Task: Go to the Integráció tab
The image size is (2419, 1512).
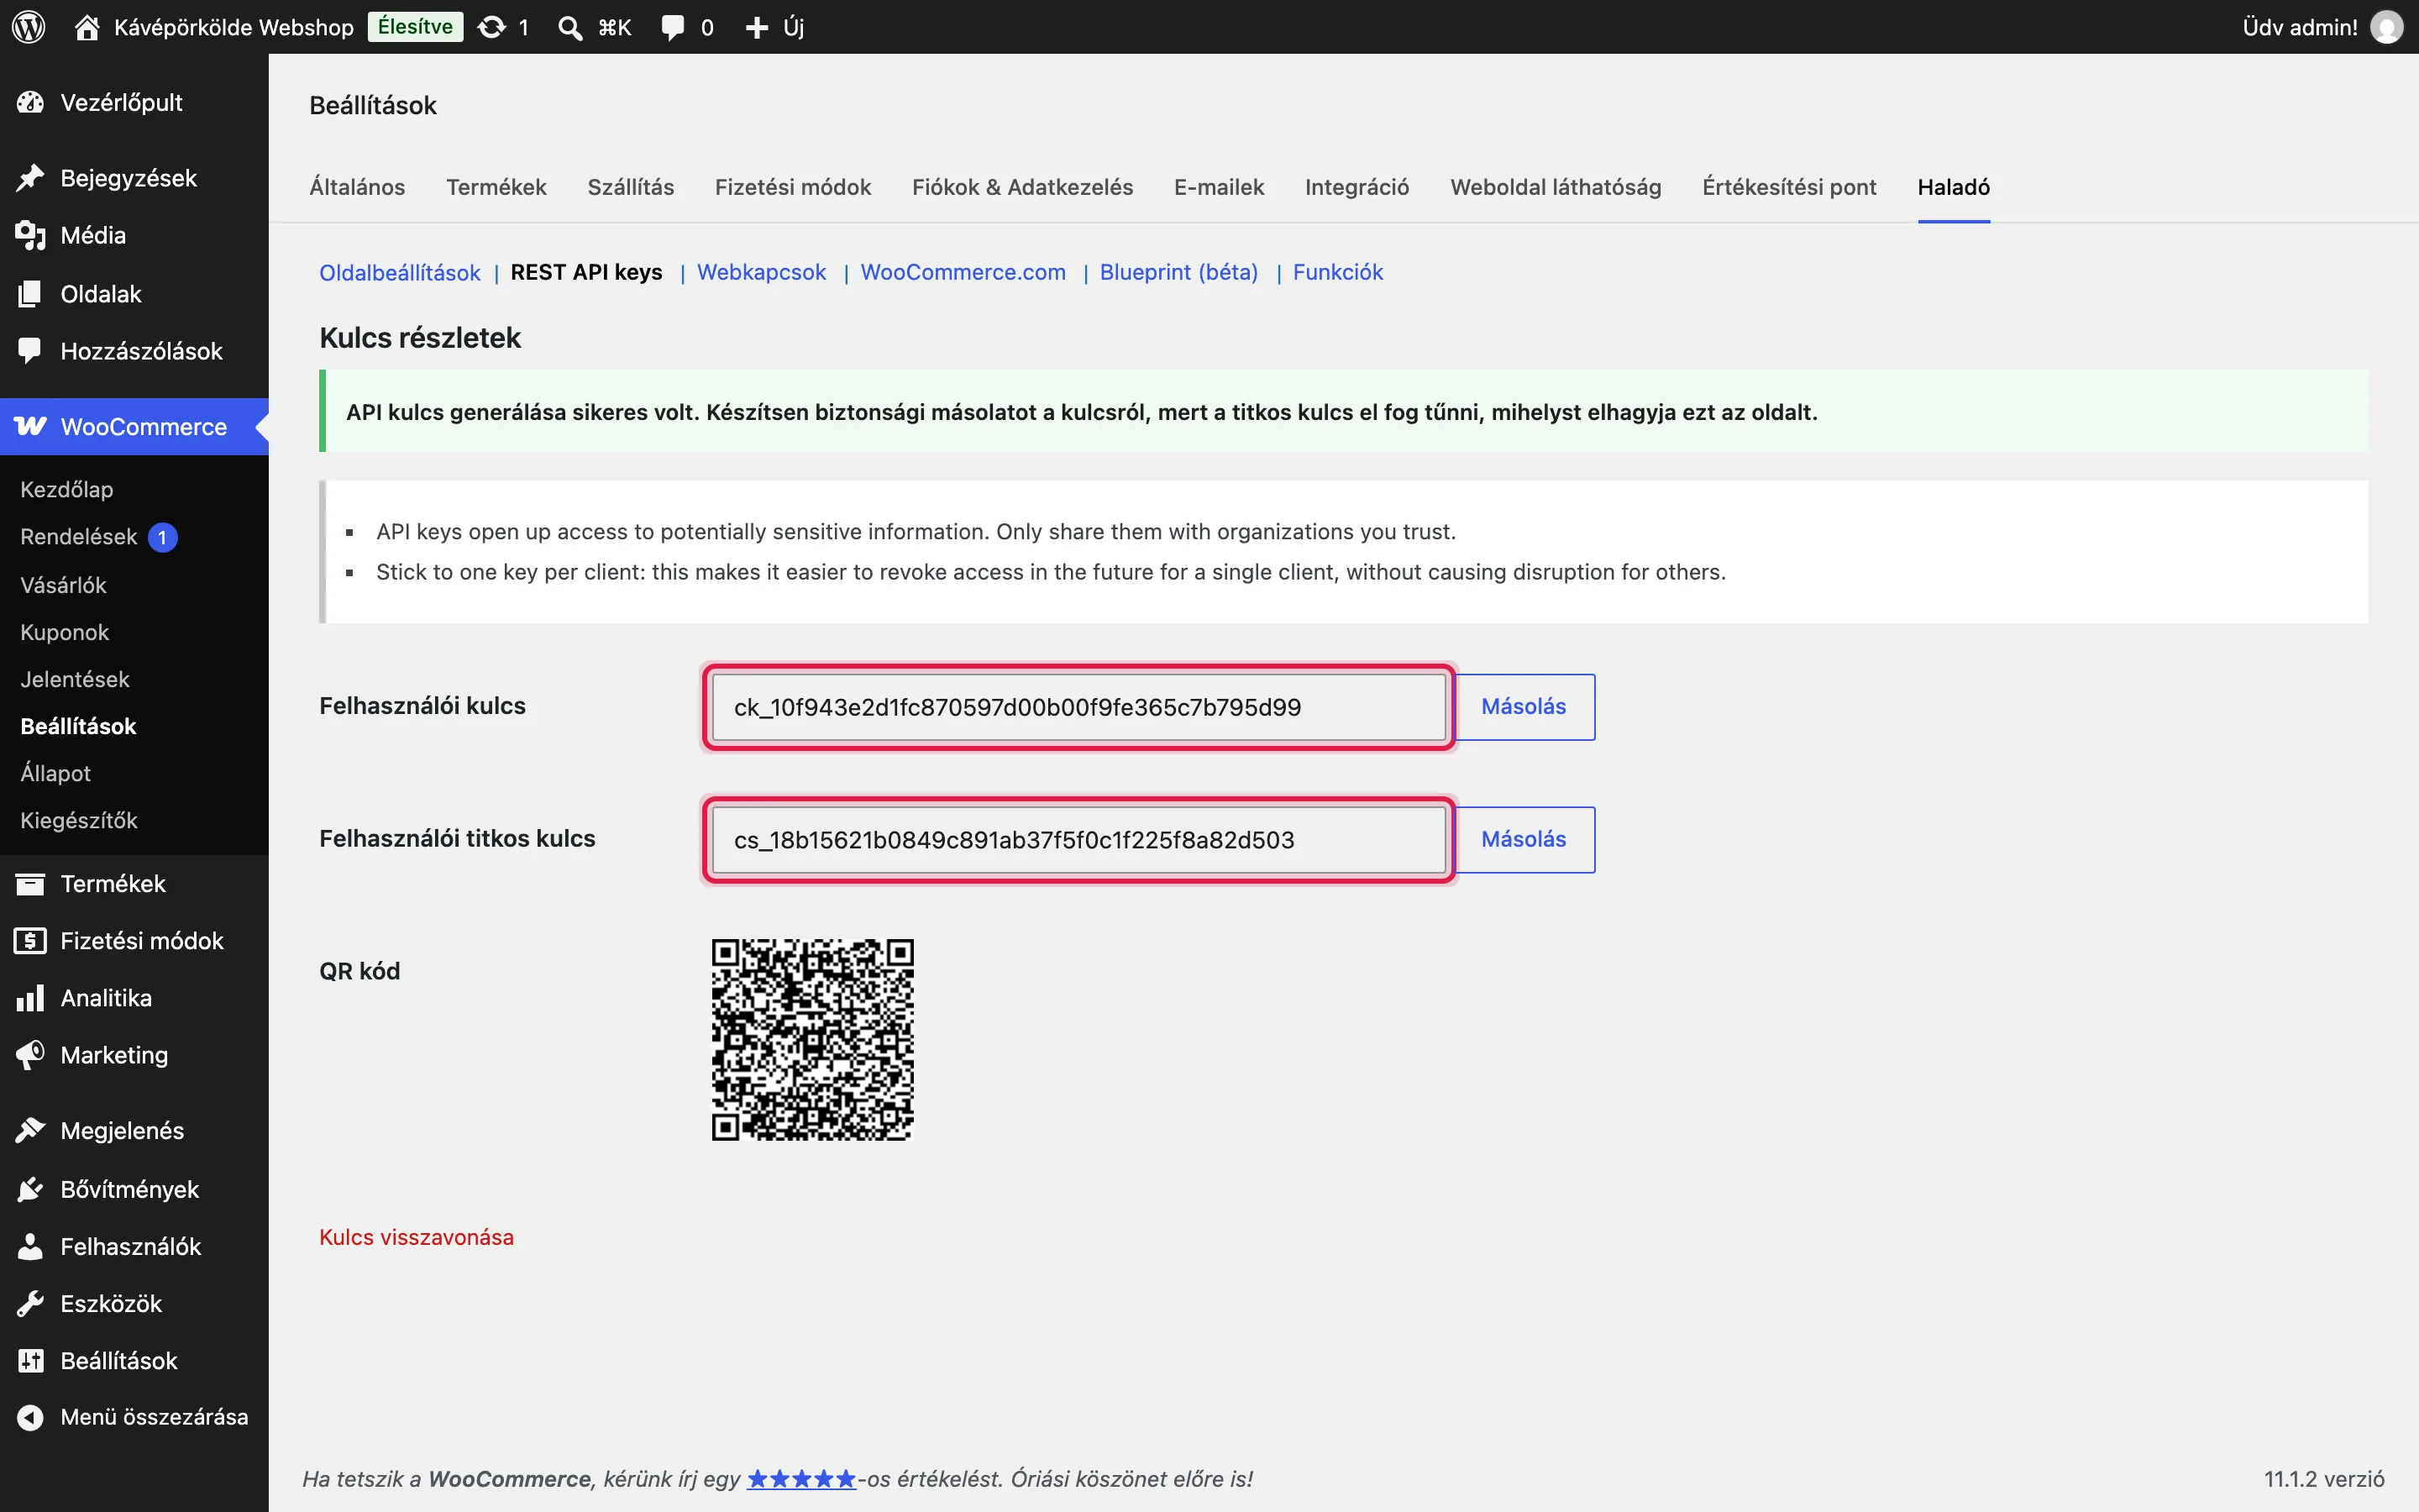Action: coord(1356,187)
